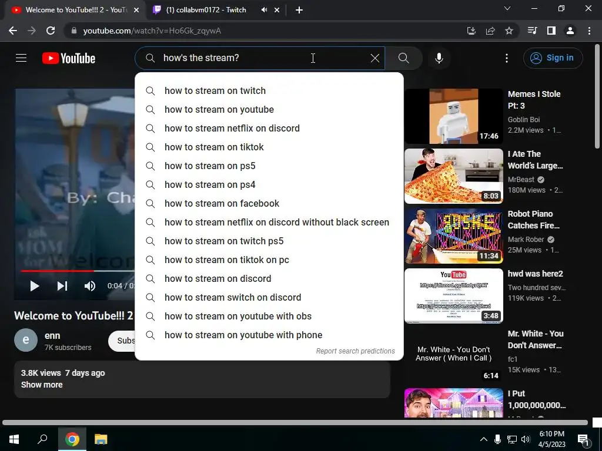Open the YouTube hamburger guide menu
602x451 pixels.
[x=21, y=58]
